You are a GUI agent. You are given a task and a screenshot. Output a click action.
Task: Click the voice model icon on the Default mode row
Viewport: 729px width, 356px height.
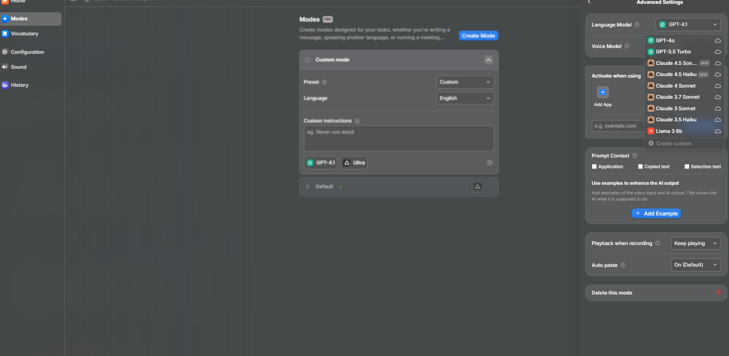(477, 187)
